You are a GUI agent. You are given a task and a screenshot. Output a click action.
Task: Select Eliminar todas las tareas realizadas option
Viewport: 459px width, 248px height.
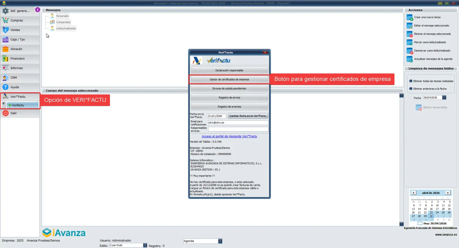(411, 81)
